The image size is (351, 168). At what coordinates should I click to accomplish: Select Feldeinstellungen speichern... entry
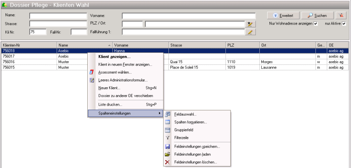click(197, 147)
